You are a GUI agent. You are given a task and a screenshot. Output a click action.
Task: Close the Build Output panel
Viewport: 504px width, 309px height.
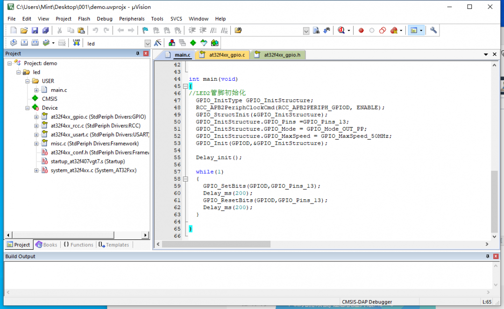[496, 256]
